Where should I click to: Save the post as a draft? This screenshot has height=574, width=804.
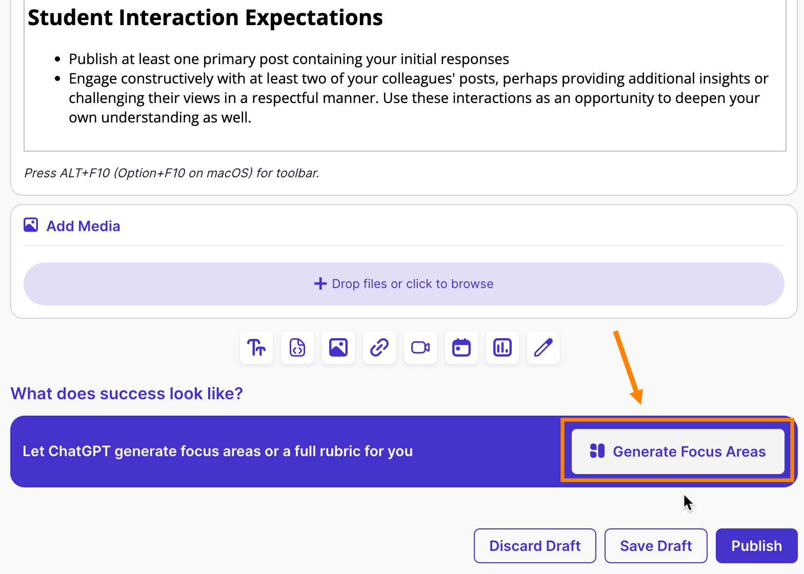[656, 546]
